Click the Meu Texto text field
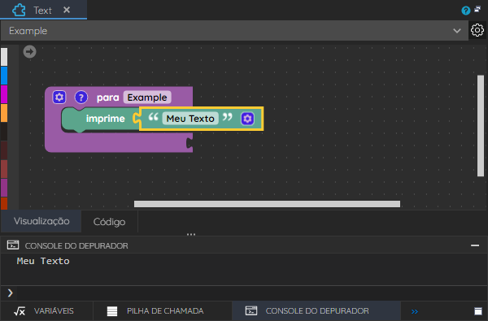This screenshot has width=488, height=321. click(190, 119)
